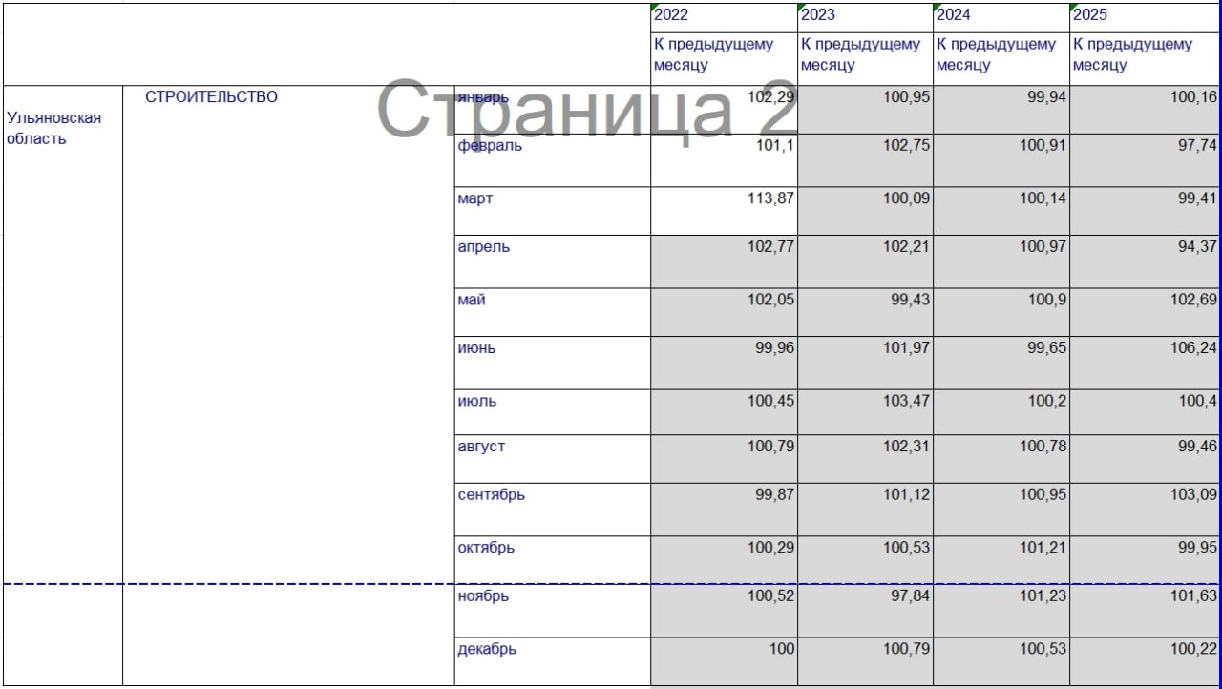The image size is (1222, 689).
Task: Select the март row label cell
Action: (551, 210)
